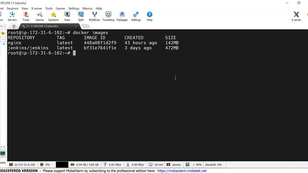Click the 24 min uptime indicator

tap(156, 164)
